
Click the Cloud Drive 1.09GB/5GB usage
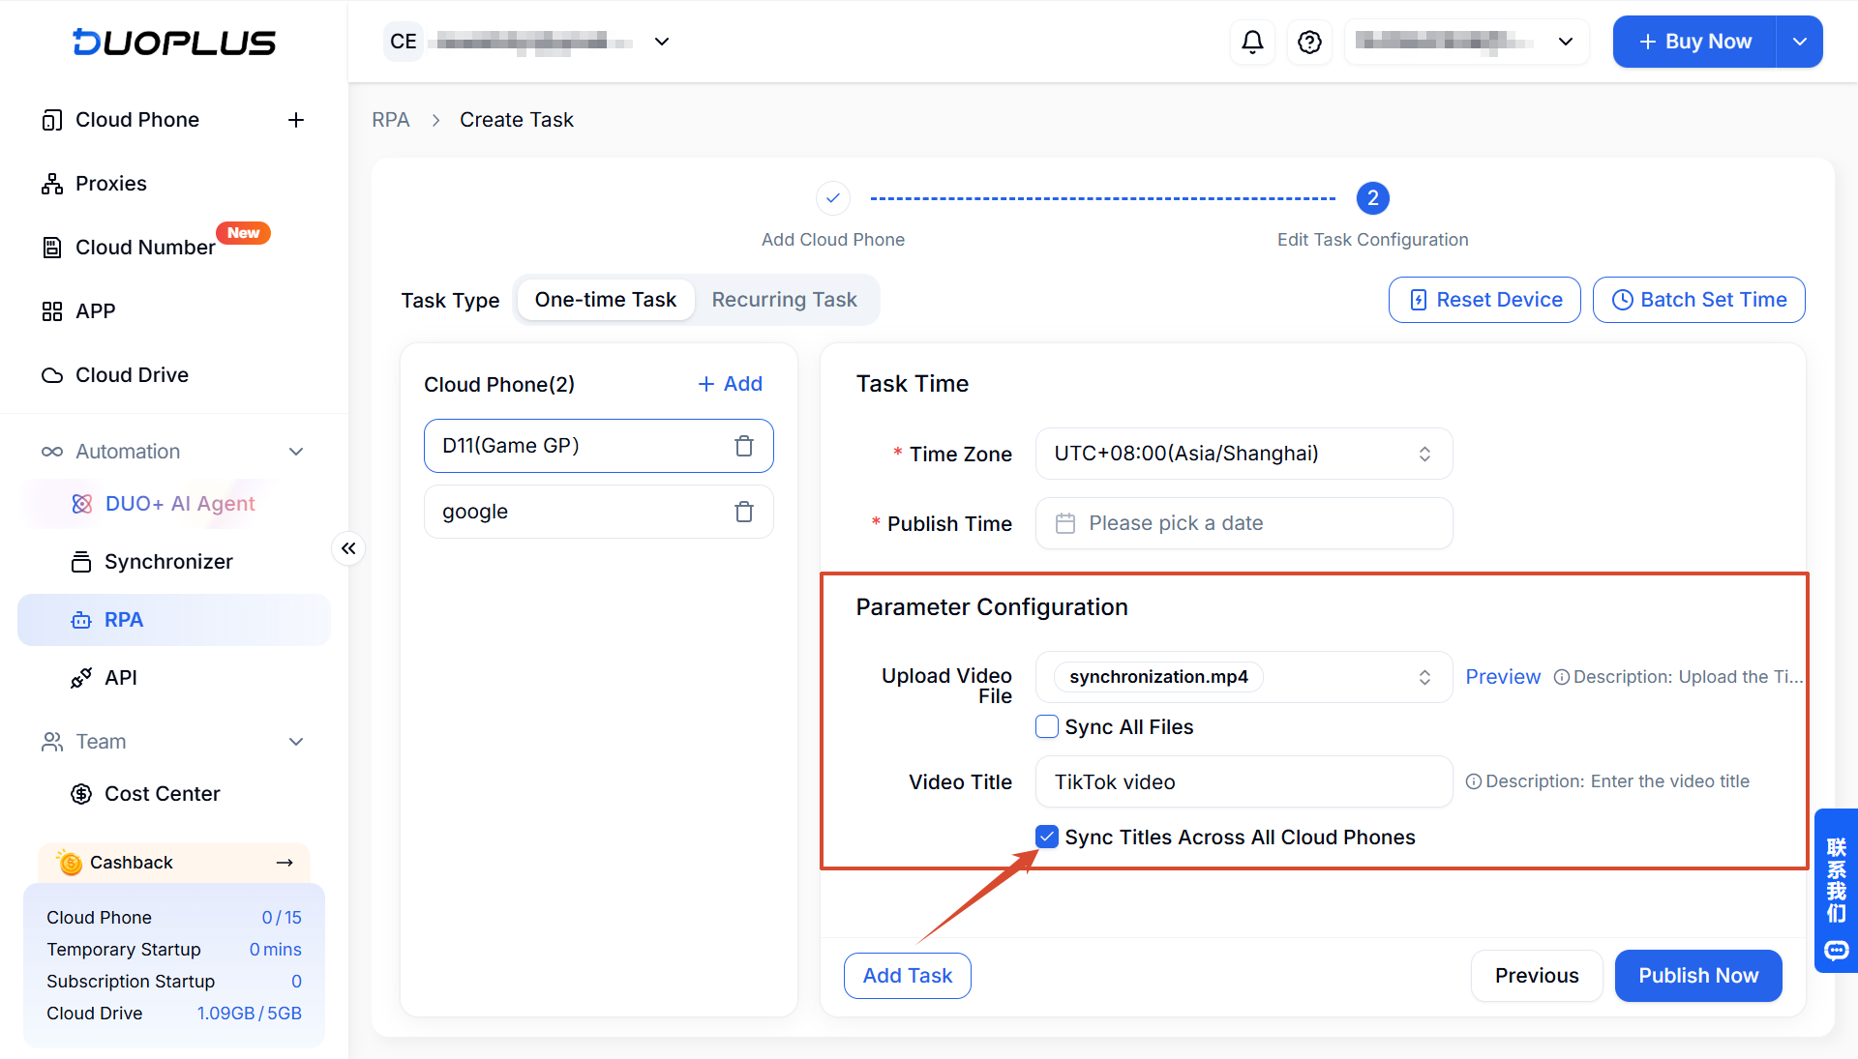click(x=249, y=1014)
